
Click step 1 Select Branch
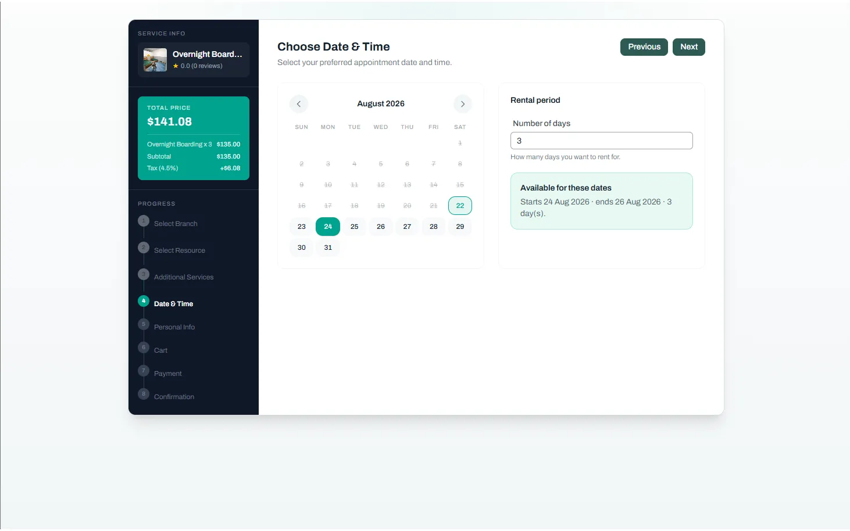[x=167, y=223]
